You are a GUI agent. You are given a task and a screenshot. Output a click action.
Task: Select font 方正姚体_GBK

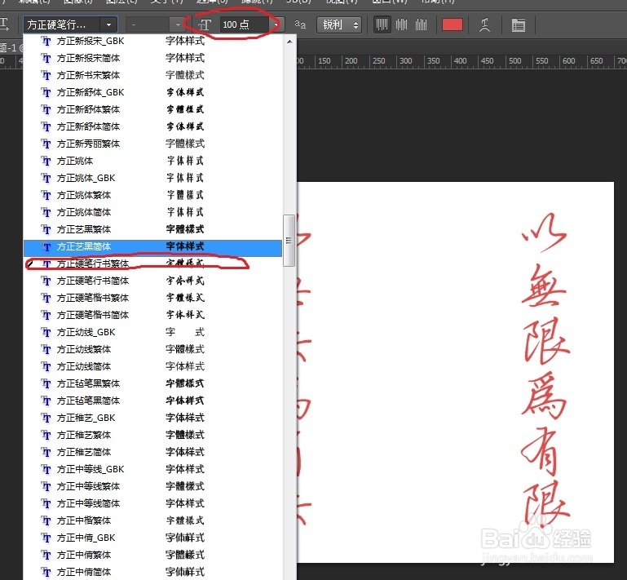point(152,178)
